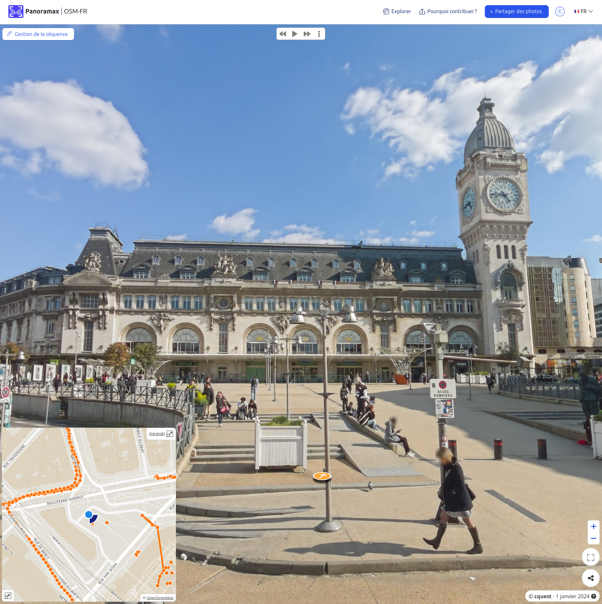Open the user account avatar

pyautogui.click(x=560, y=12)
